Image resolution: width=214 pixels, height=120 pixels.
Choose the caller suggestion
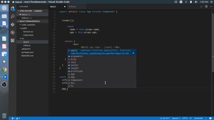102,65
